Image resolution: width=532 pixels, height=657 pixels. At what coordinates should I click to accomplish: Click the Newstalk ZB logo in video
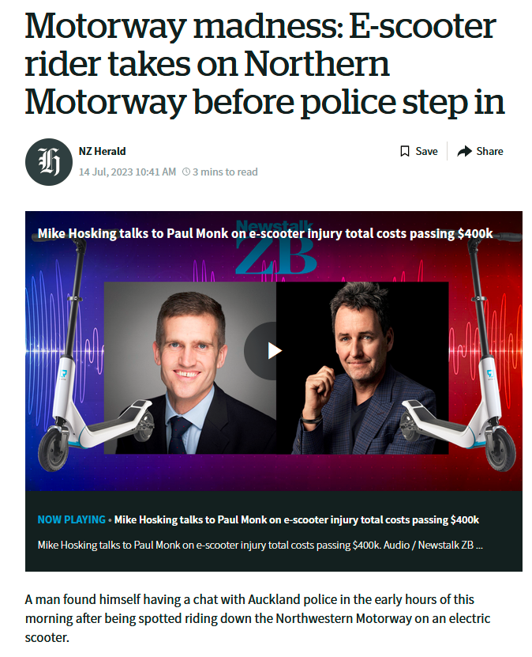click(x=275, y=247)
